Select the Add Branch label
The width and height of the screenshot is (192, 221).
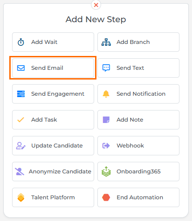(x=133, y=42)
